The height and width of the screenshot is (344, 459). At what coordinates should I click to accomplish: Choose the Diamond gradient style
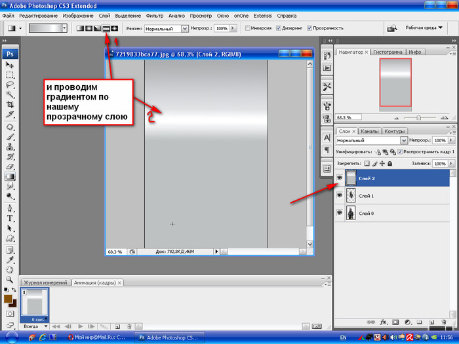(115, 28)
